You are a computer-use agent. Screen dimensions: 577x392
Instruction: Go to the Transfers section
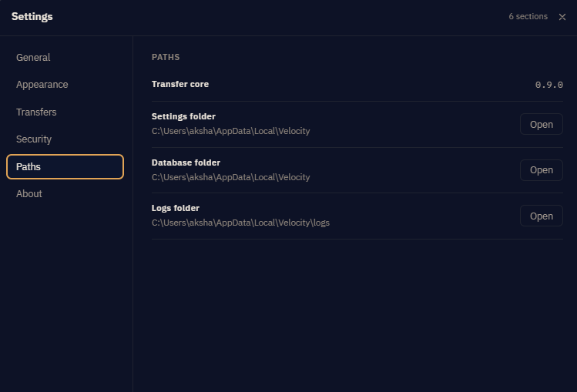(65, 112)
